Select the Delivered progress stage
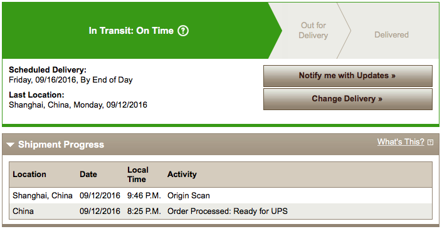Screen dimensions: 442x229 (391, 34)
